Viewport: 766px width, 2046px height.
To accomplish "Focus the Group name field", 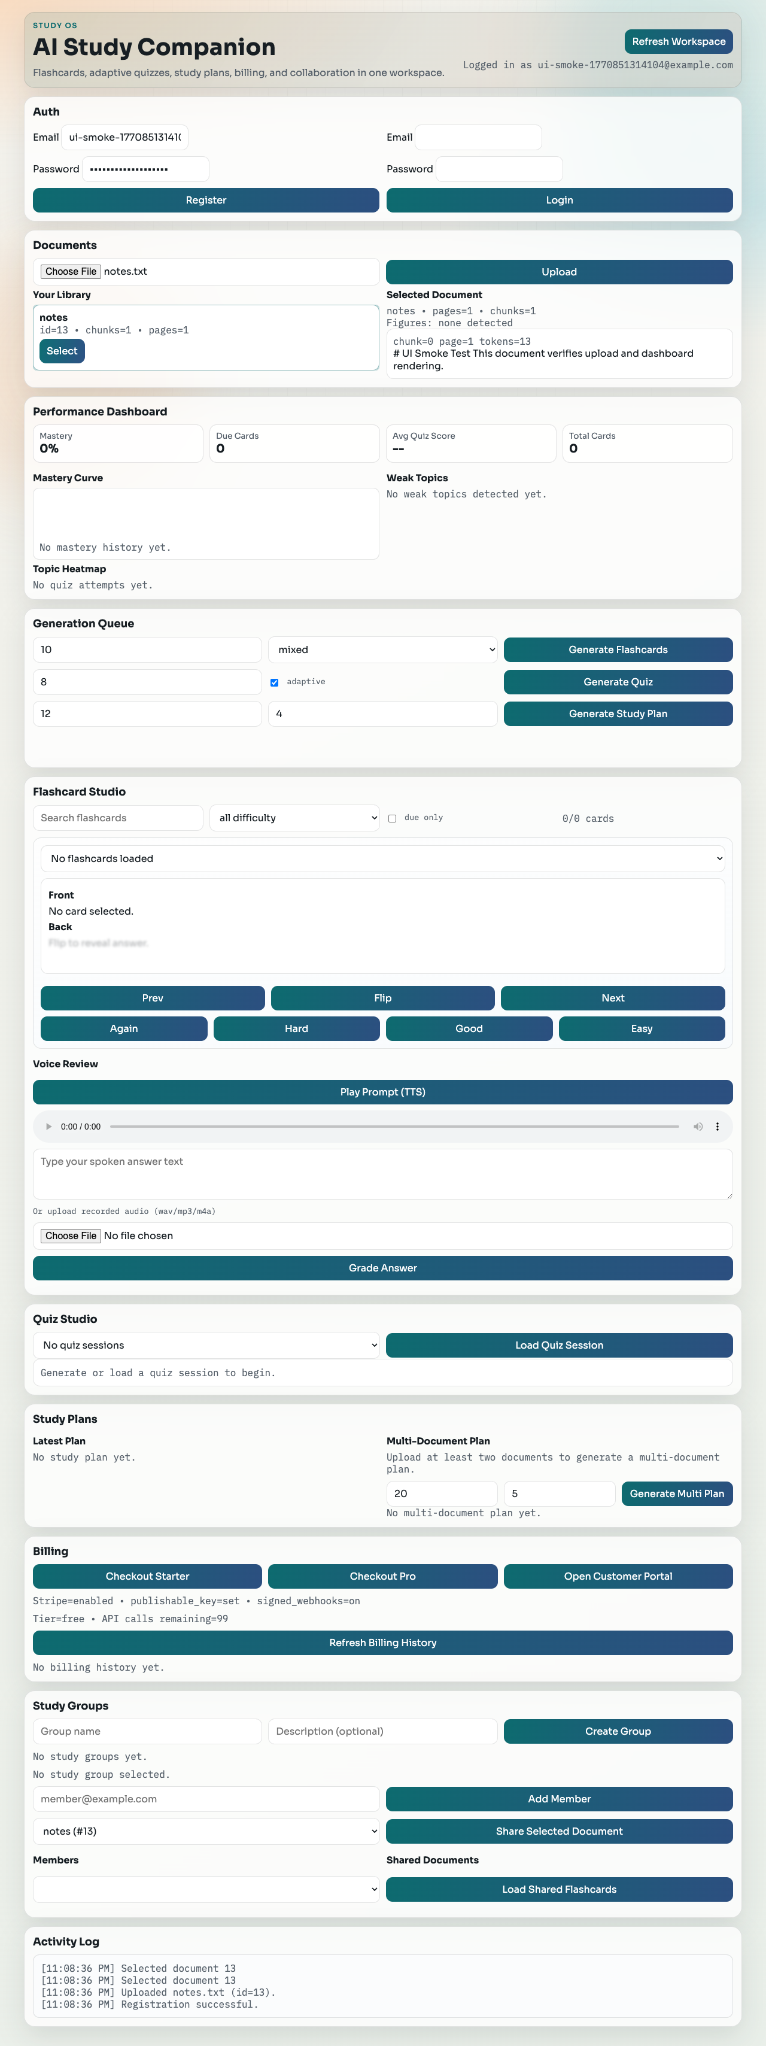I will click(x=148, y=1732).
